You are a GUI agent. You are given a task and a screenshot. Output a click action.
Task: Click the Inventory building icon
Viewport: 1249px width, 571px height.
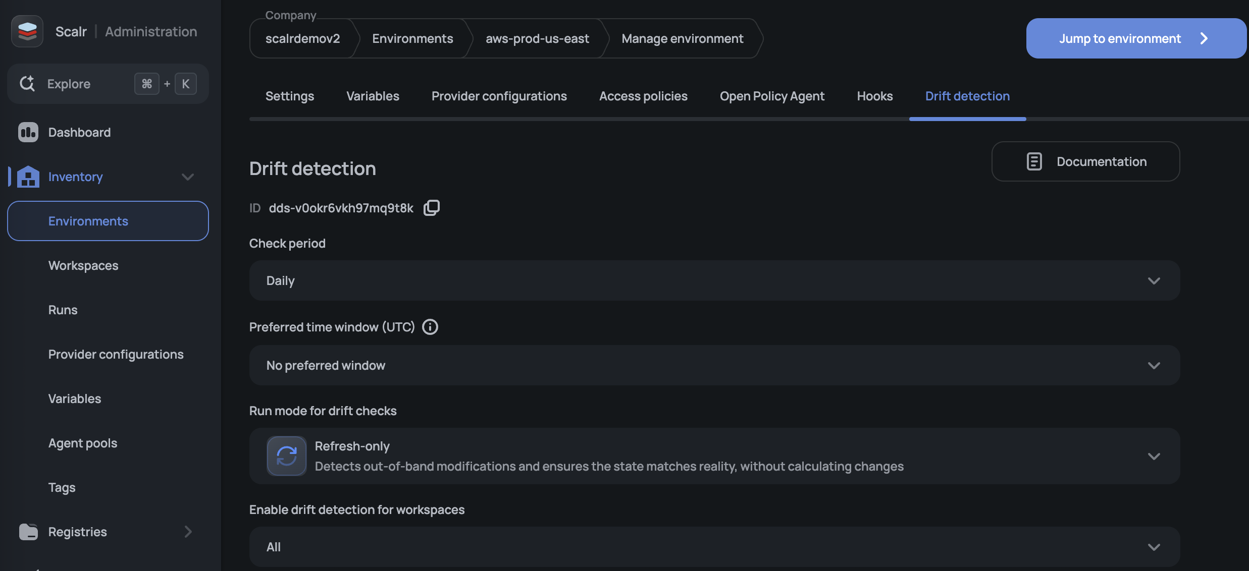click(x=28, y=177)
